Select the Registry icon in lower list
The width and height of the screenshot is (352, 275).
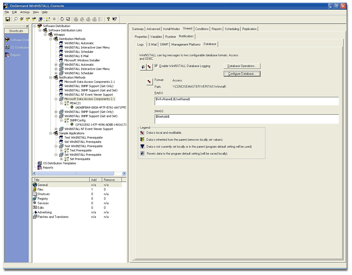tap(35, 198)
